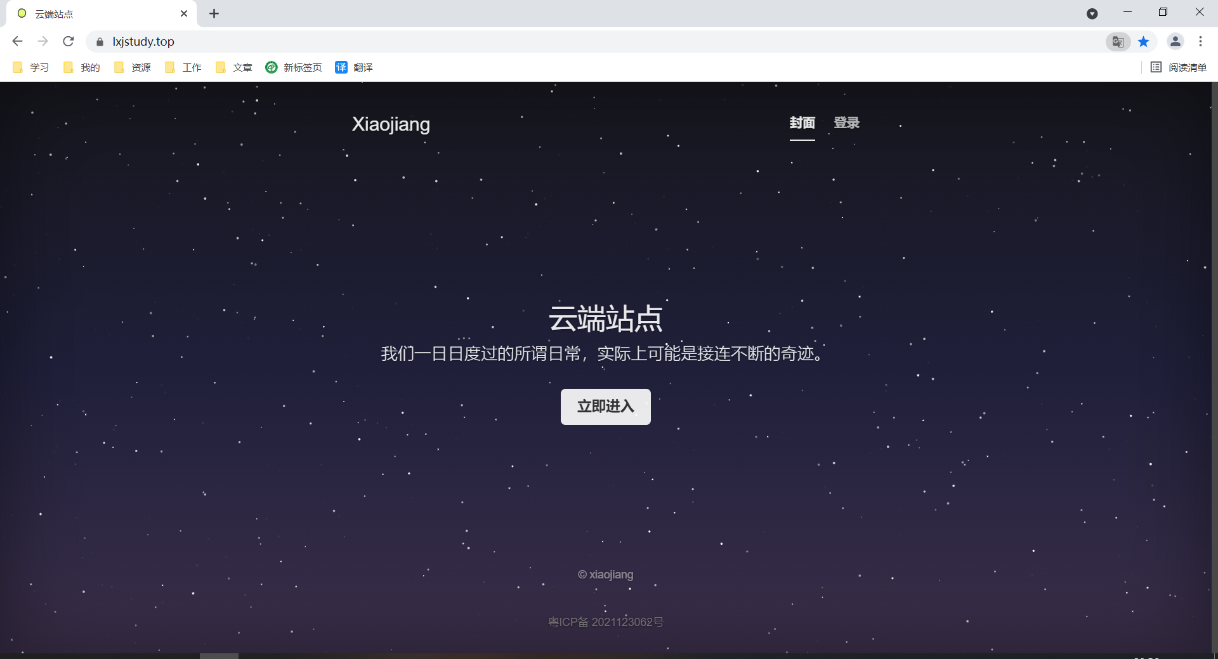Viewport: 1218px width, 659px height.
Task: Select the 封面 navigation tab
Action: (802, 122)
